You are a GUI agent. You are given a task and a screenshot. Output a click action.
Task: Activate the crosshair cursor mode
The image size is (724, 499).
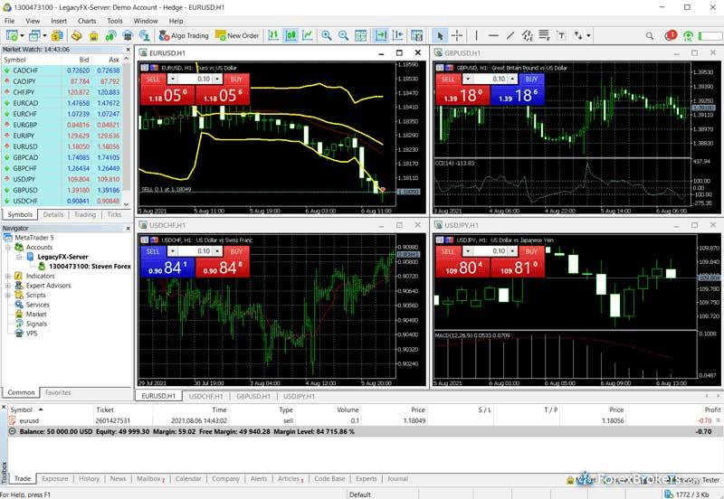[x=457, y=35]
